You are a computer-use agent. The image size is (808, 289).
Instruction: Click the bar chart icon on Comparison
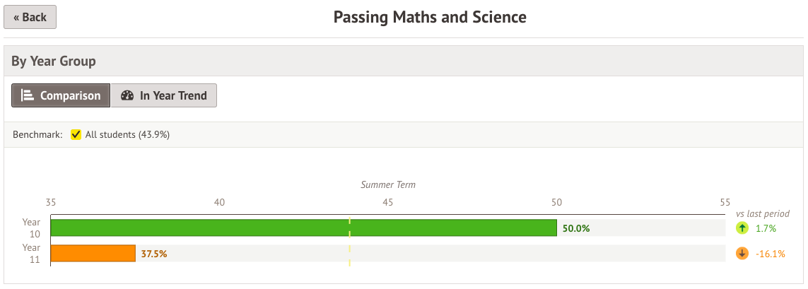click(x=28, y=95)
